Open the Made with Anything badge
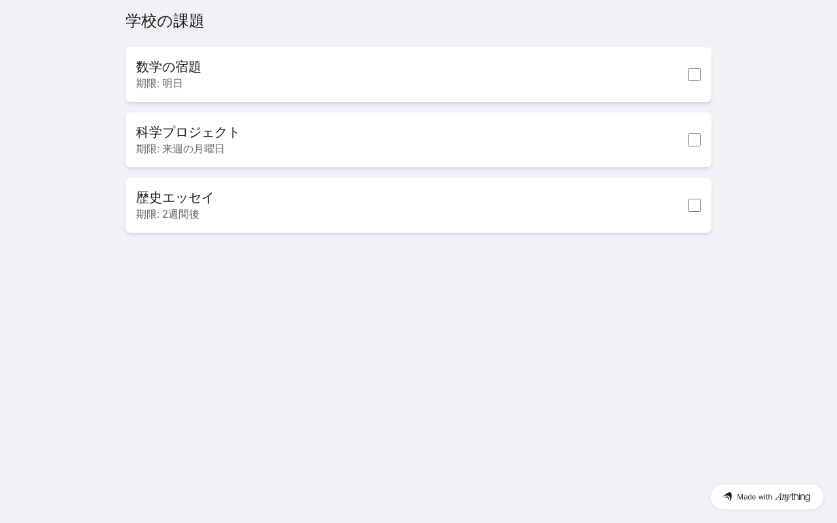837x523 pixels. pos(766,497)
